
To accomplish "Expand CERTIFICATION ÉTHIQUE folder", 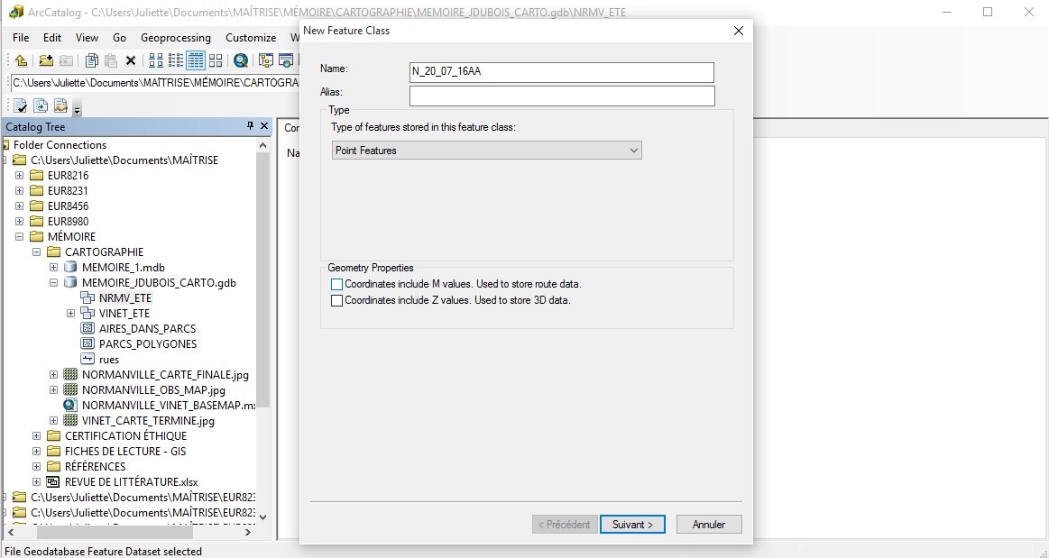I will coord(37,435).
